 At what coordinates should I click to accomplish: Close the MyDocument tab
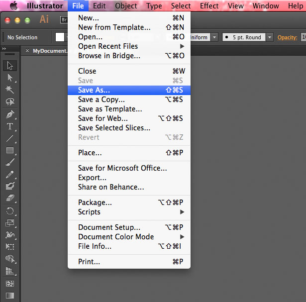click(27, 51)
